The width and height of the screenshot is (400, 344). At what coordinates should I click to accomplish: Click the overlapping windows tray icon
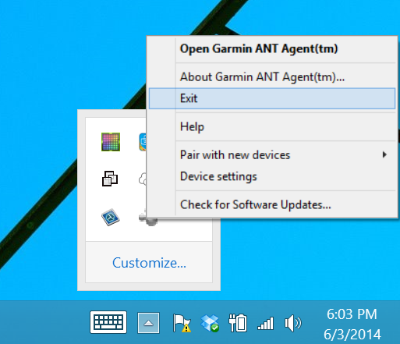110,179
